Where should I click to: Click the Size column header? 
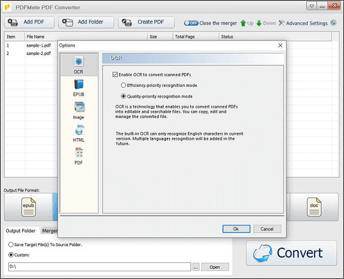tap(160, 37)
